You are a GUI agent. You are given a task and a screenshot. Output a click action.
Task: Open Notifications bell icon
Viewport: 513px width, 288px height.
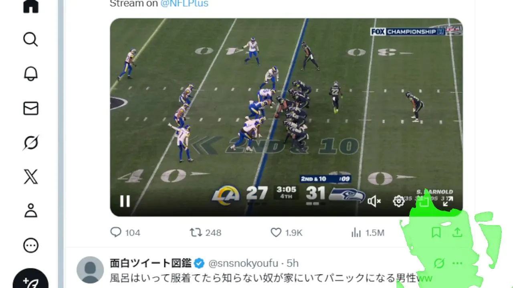point(31,74)
